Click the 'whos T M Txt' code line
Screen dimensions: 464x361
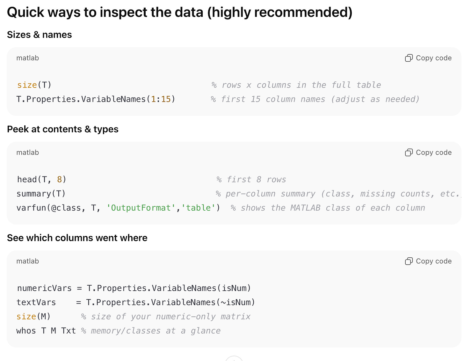tap(46, 331)
